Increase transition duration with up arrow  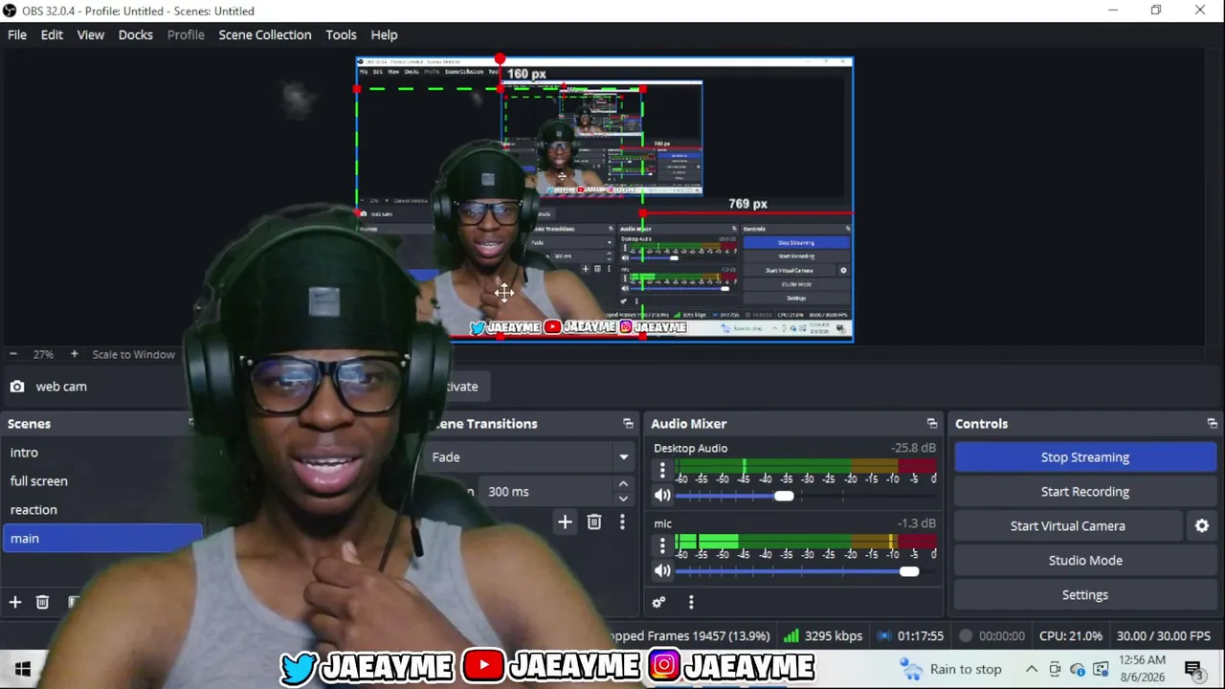623,485
